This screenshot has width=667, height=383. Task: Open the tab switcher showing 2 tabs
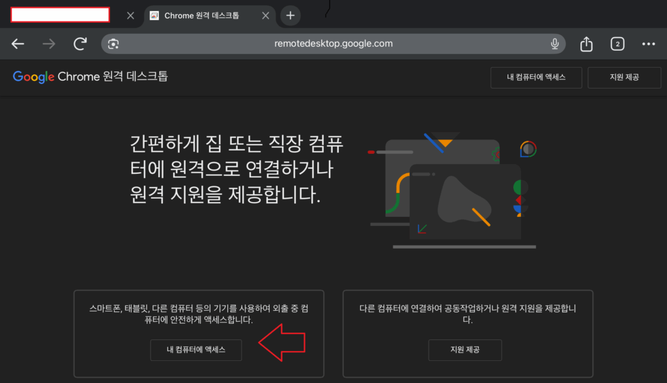(x=617, y=44)
